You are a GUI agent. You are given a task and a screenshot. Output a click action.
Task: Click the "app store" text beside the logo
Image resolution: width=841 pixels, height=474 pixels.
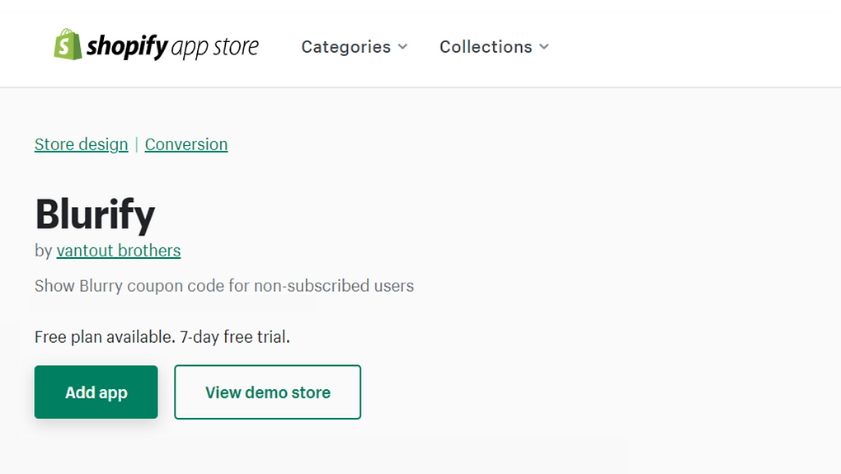[x=215, y=47]
